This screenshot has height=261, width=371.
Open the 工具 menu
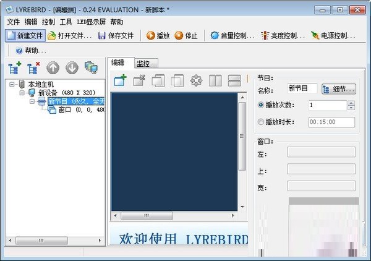click(66, 22)
